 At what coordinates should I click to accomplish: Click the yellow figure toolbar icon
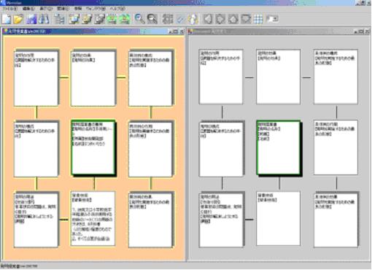point(193,19)
